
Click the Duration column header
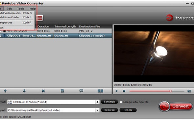click(x=43, y=27)
